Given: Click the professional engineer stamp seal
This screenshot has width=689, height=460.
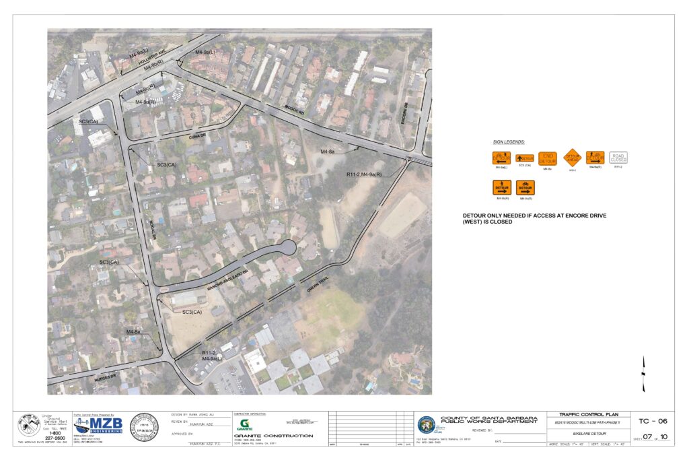Looking at the screenshot, I should [143, 426].
